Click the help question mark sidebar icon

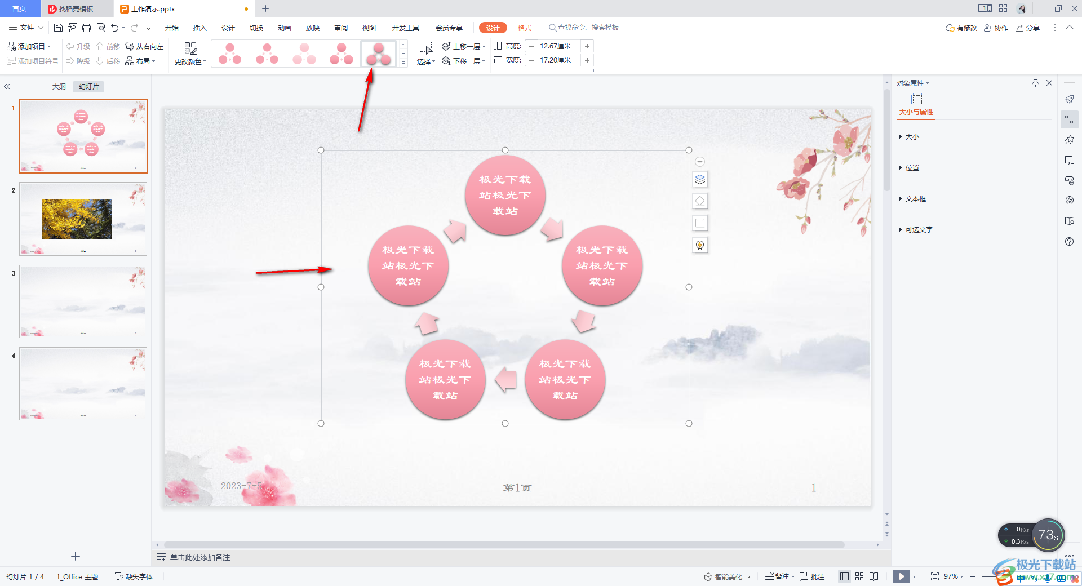[x=1070, y=242]
